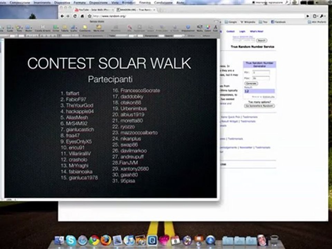Screen dimensions: 332x249
Task: Click Contact link on random.org
Action: pyautogui.click(x=230, y=31)
